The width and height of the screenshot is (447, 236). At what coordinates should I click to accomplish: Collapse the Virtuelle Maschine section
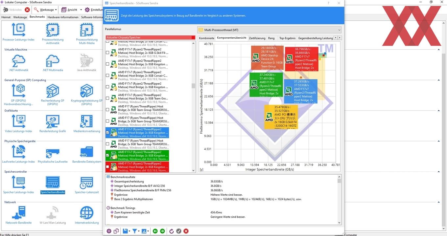point(439,50)
